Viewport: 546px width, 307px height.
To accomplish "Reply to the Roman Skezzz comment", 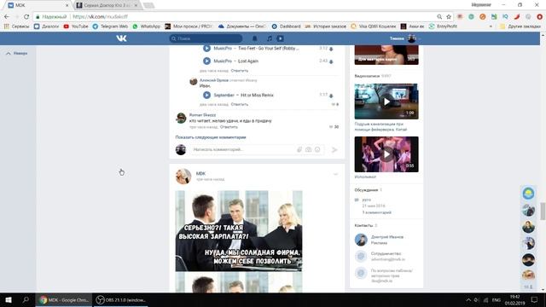I will pyautogui.click(x=229, y=127).
